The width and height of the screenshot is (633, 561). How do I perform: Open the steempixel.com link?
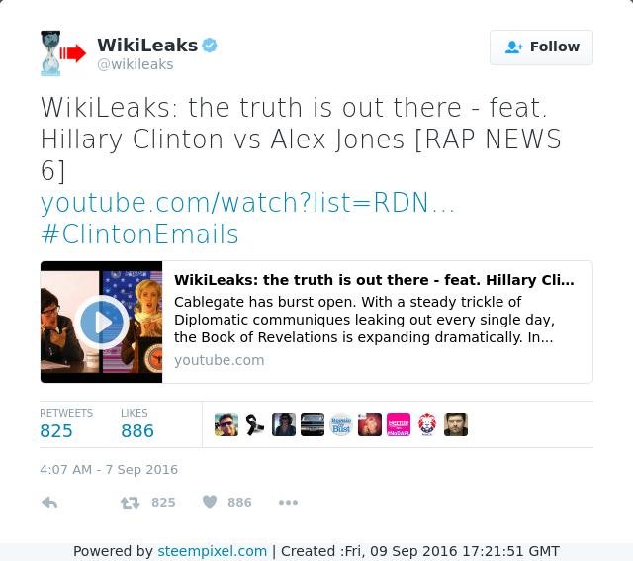(x=213, y=551)
